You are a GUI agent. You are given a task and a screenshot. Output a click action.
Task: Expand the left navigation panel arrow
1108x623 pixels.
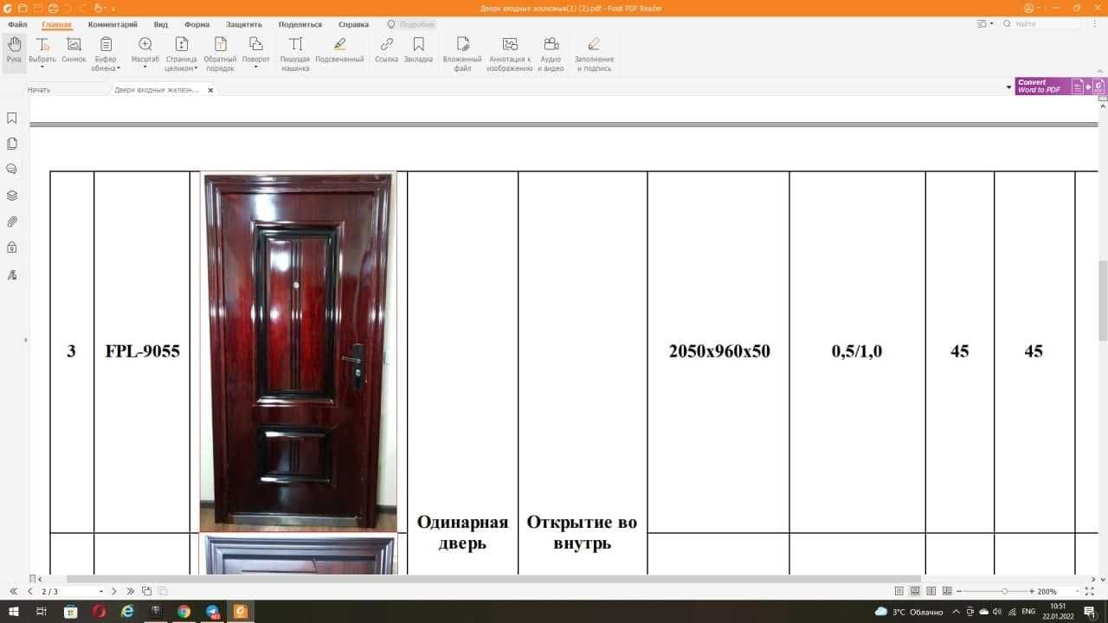pyautogui.click(x=25, y=340)
